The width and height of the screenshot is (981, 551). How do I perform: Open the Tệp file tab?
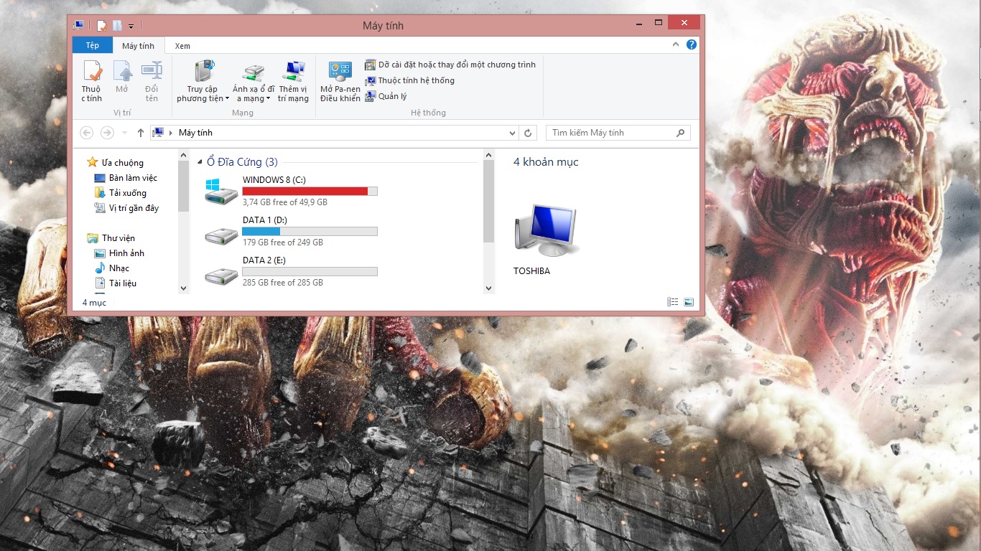point(93,45)
